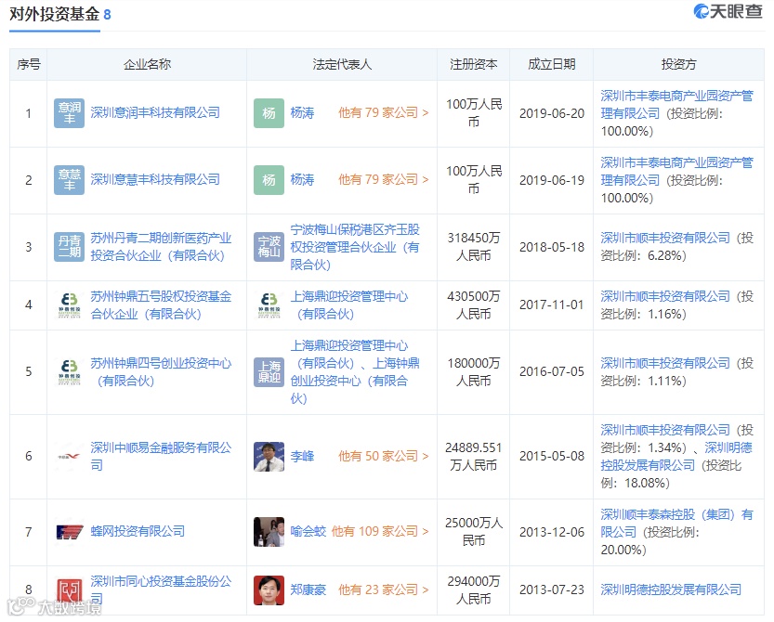Image resolution: width=774 pixels, height=622 pixels.
Task: Click 李峰's photo thumbnail
Action: (x=269, y=456)
